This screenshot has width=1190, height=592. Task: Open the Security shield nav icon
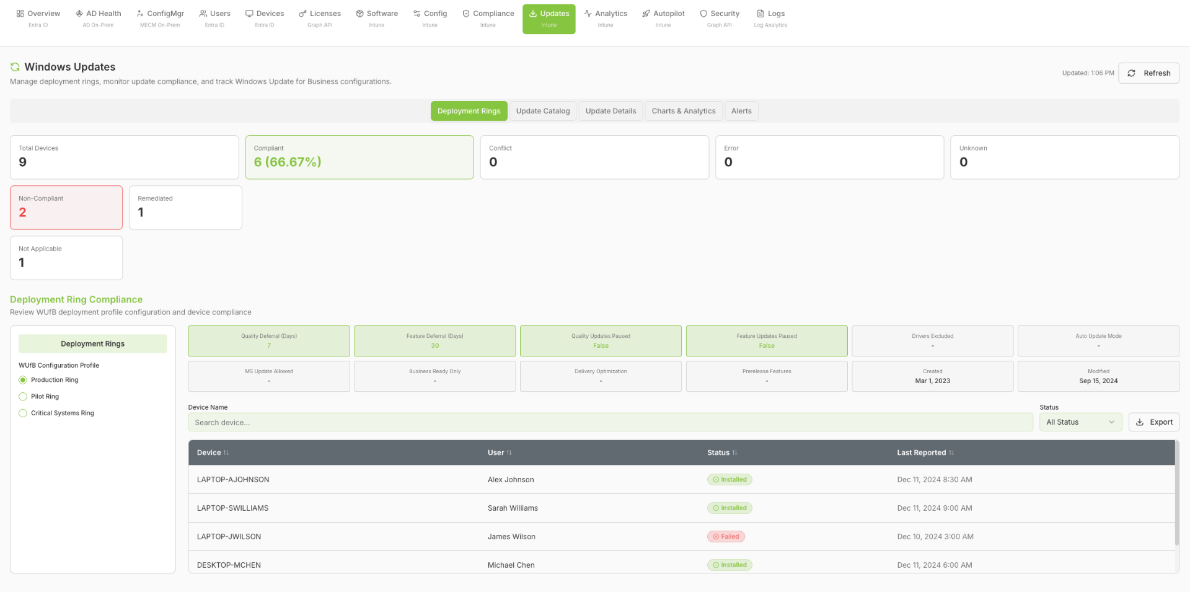[x=703, y=14]
